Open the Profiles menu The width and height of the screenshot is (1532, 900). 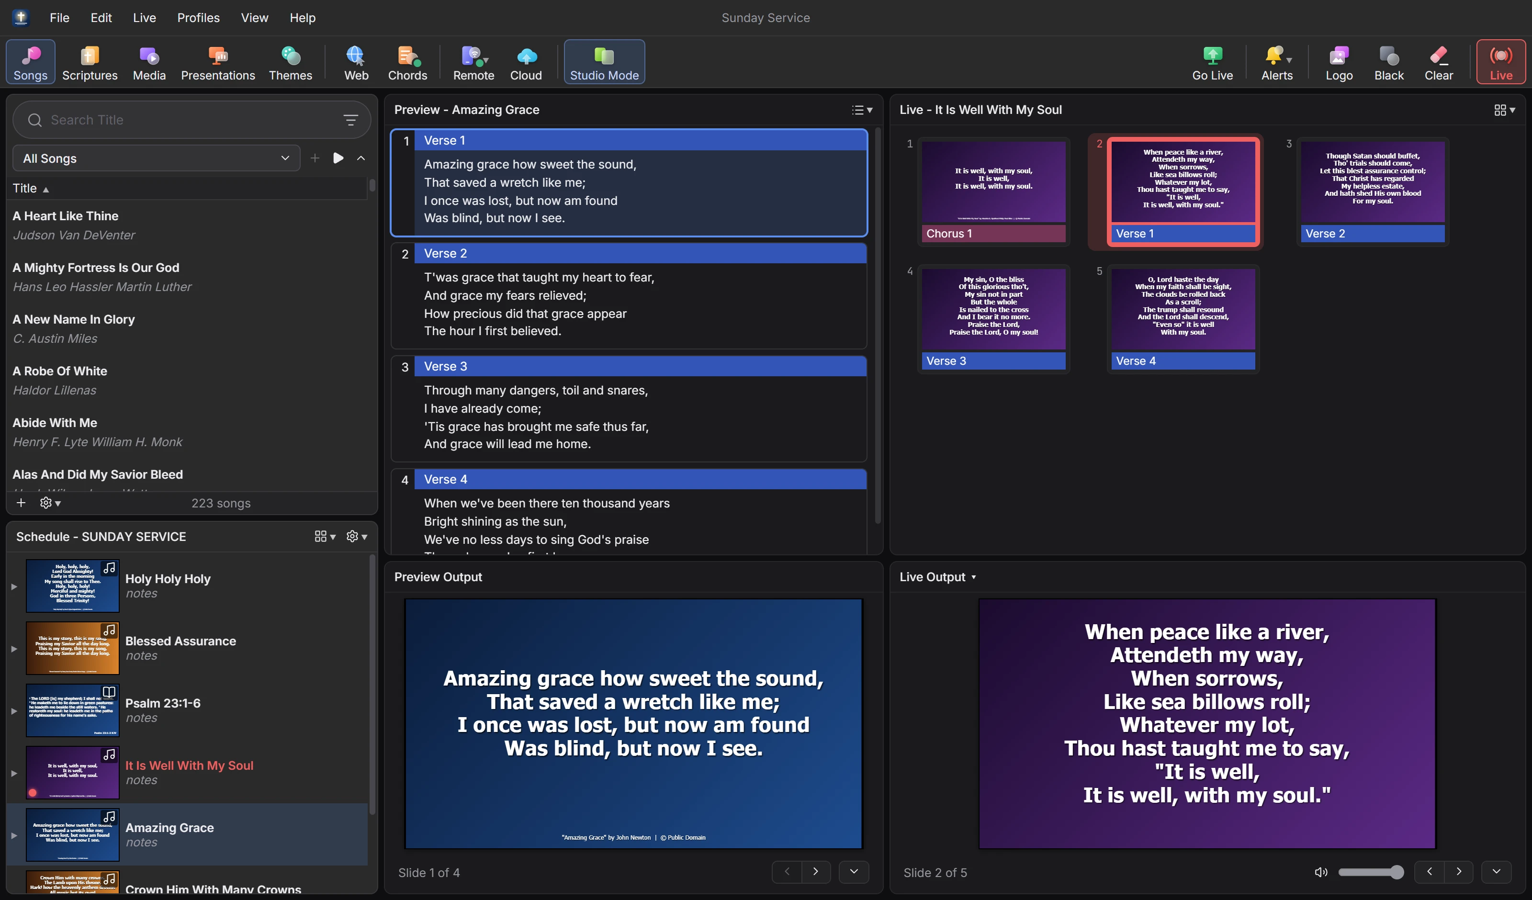click(198, 18)
